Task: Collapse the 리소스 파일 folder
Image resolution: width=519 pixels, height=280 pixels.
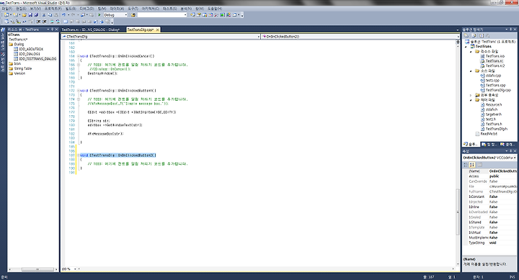Action: point(471,52)
